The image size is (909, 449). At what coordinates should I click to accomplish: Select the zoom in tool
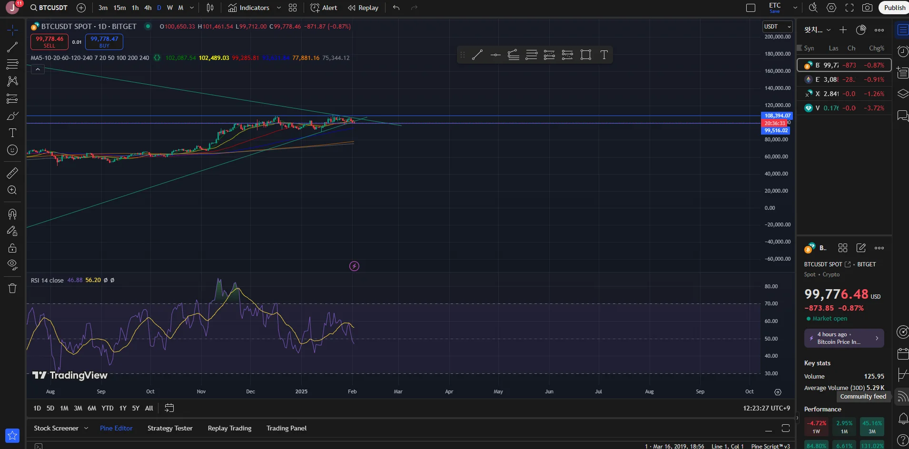[x=12, y=190]
